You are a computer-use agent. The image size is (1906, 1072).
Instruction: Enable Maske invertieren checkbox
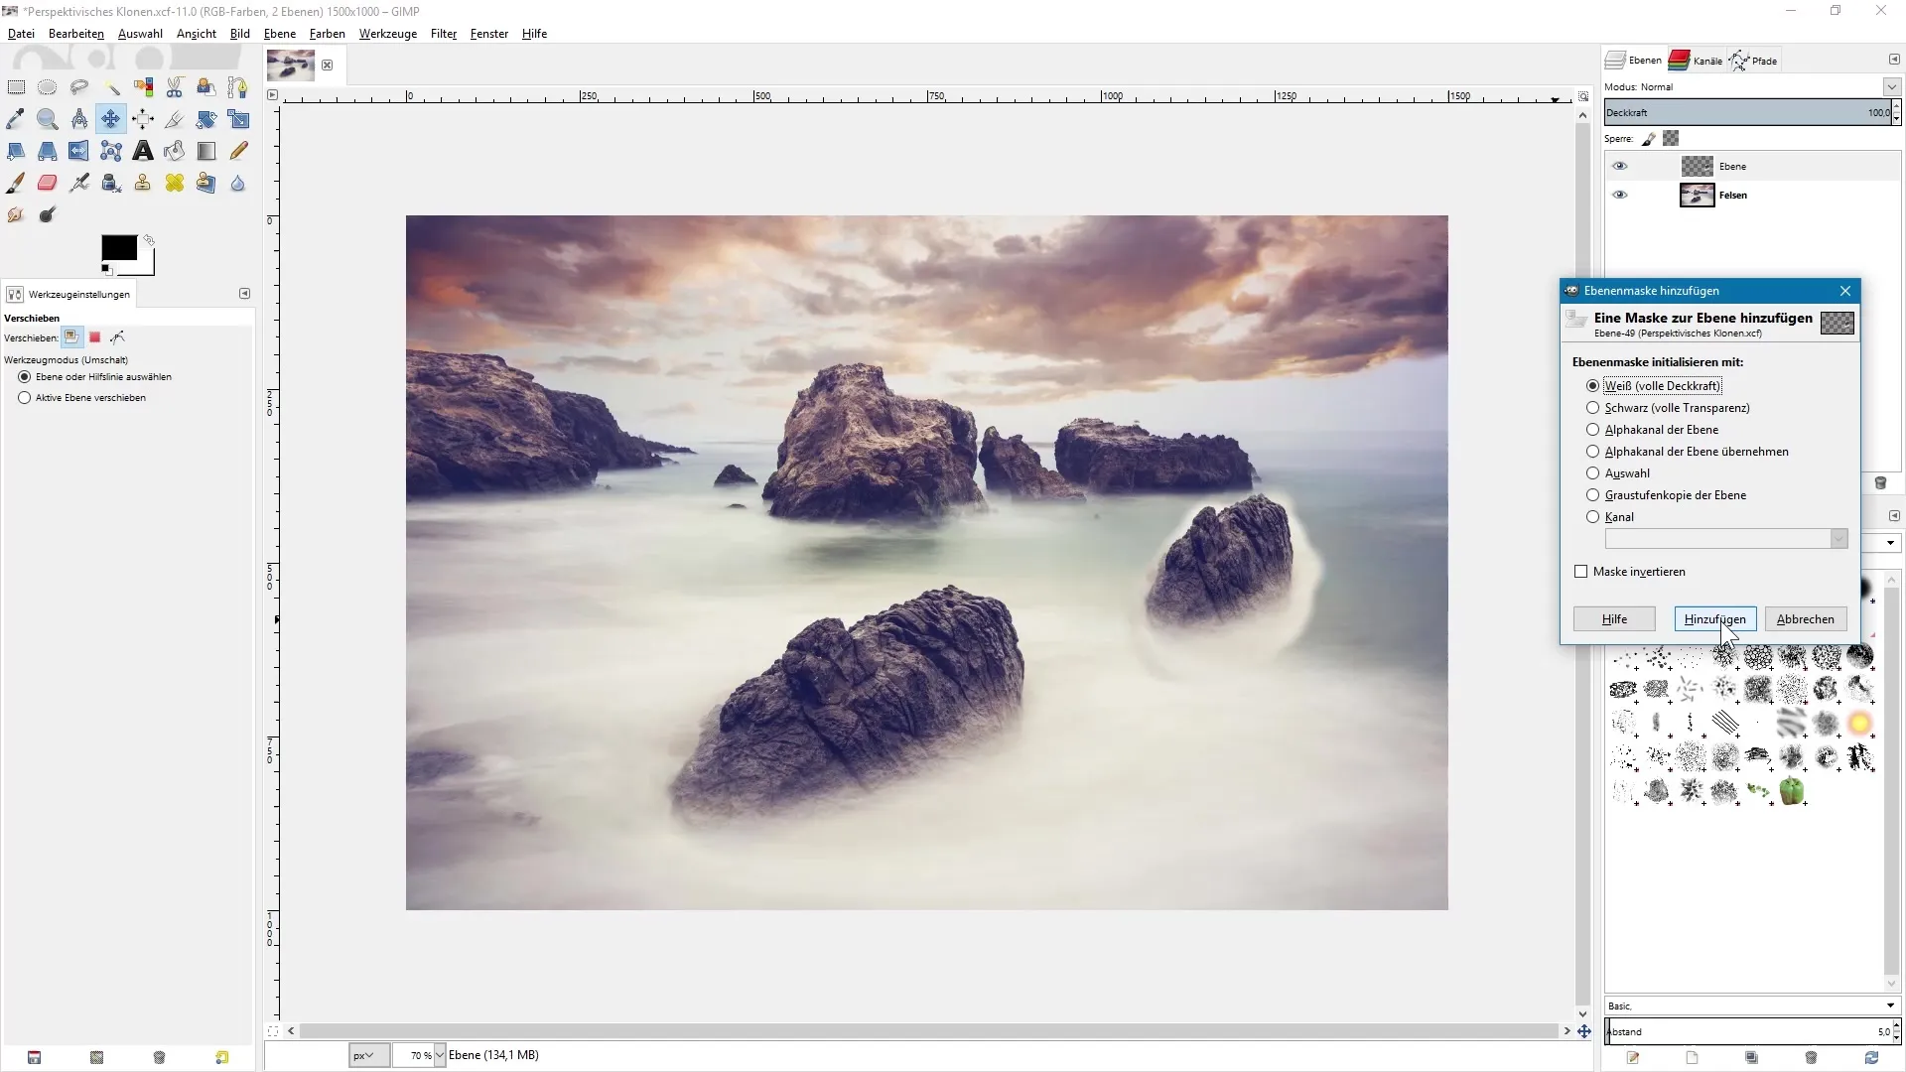coord(1581,572)
